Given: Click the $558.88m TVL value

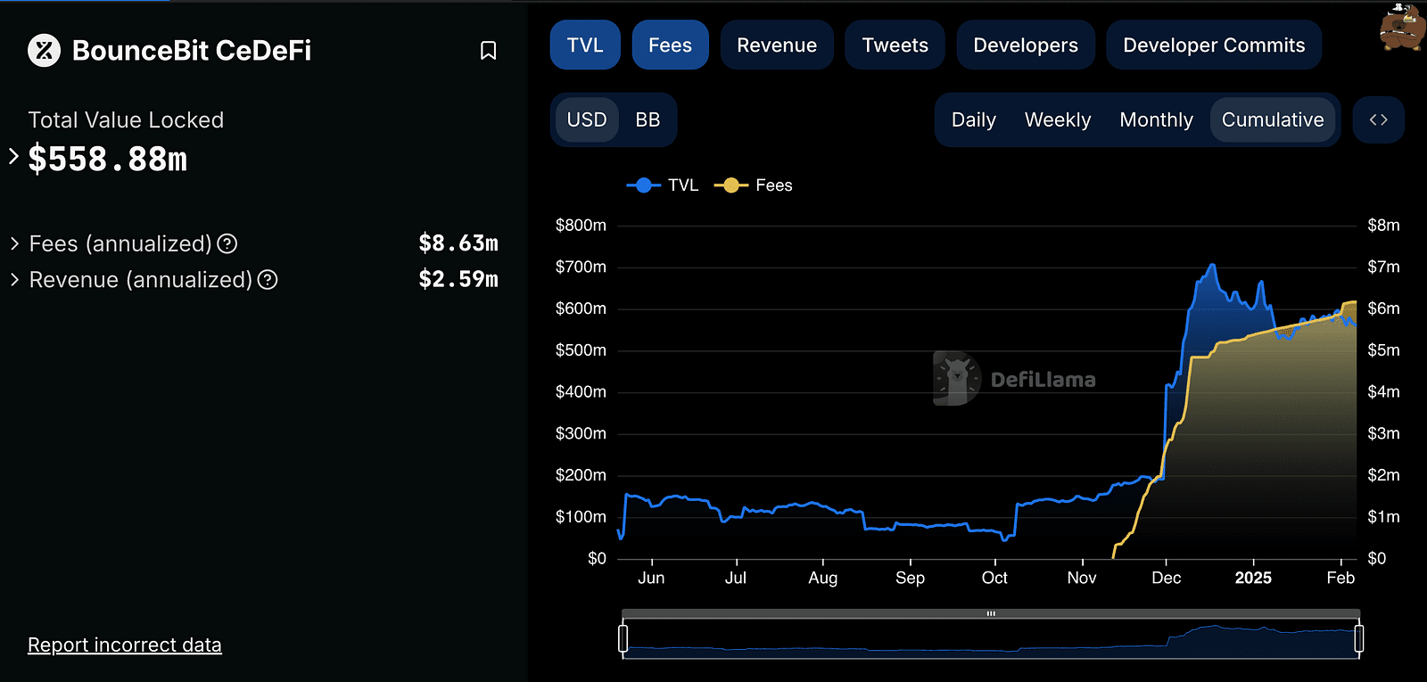Looking at the screenshot, I should click(108, 160).
